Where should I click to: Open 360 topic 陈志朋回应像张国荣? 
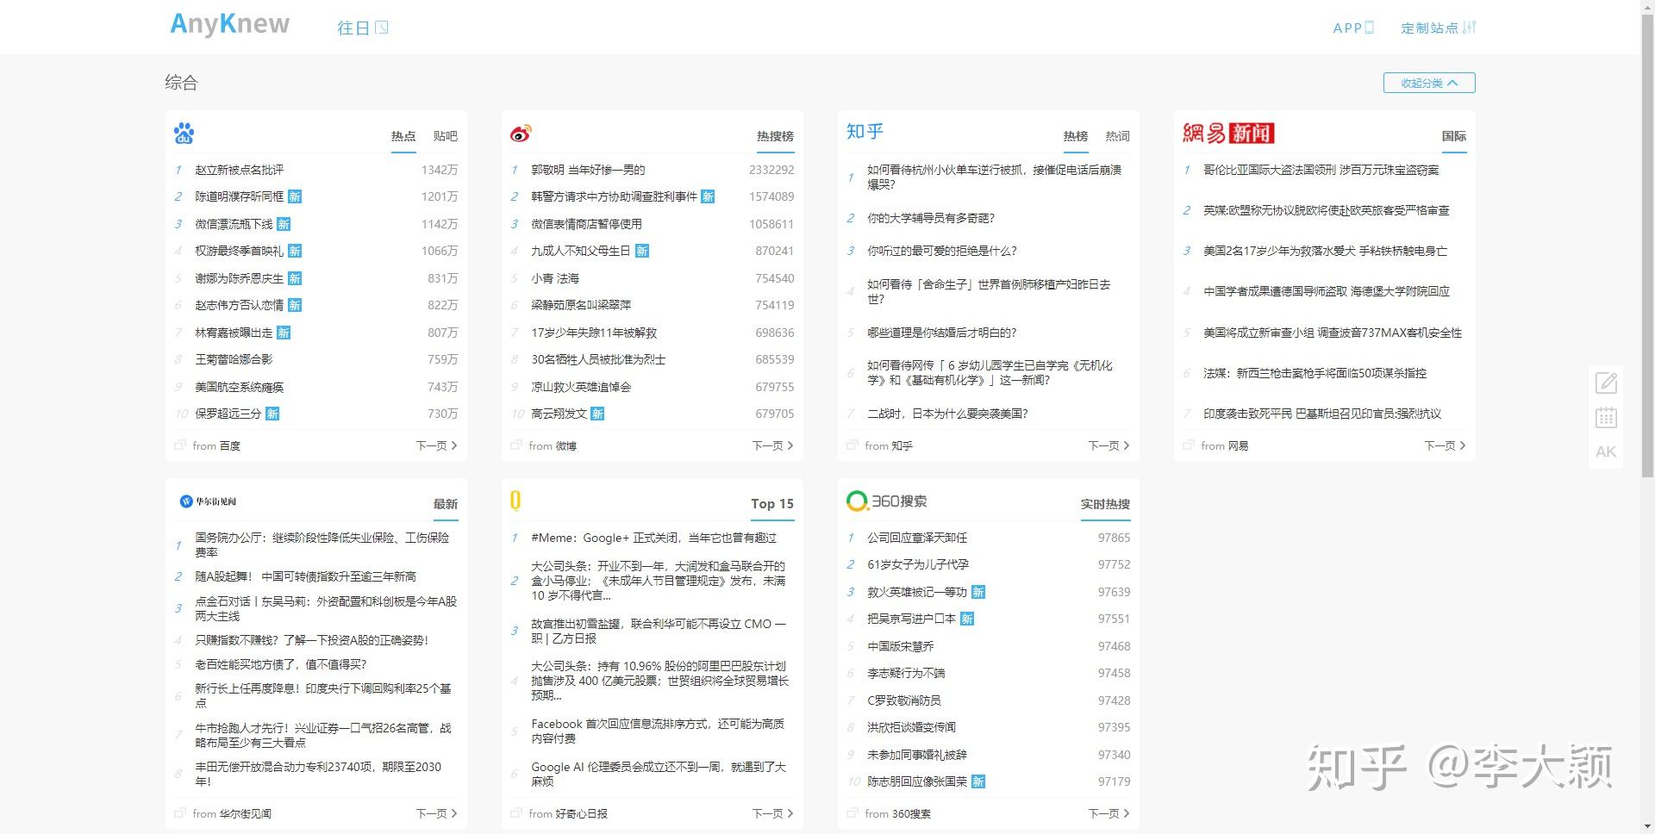pos(917,781)
